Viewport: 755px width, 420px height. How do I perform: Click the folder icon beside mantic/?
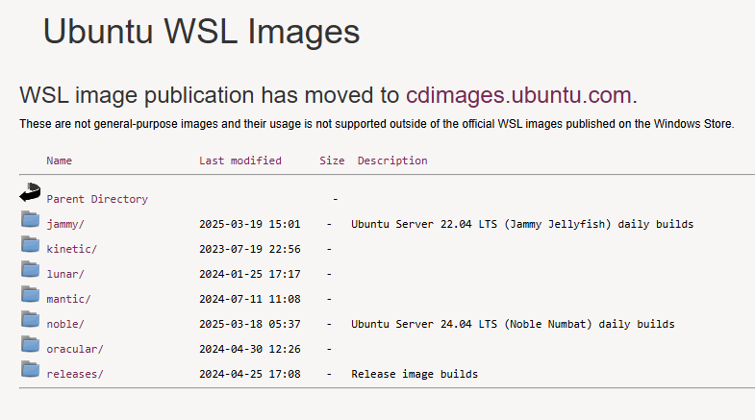click(30, 295)
